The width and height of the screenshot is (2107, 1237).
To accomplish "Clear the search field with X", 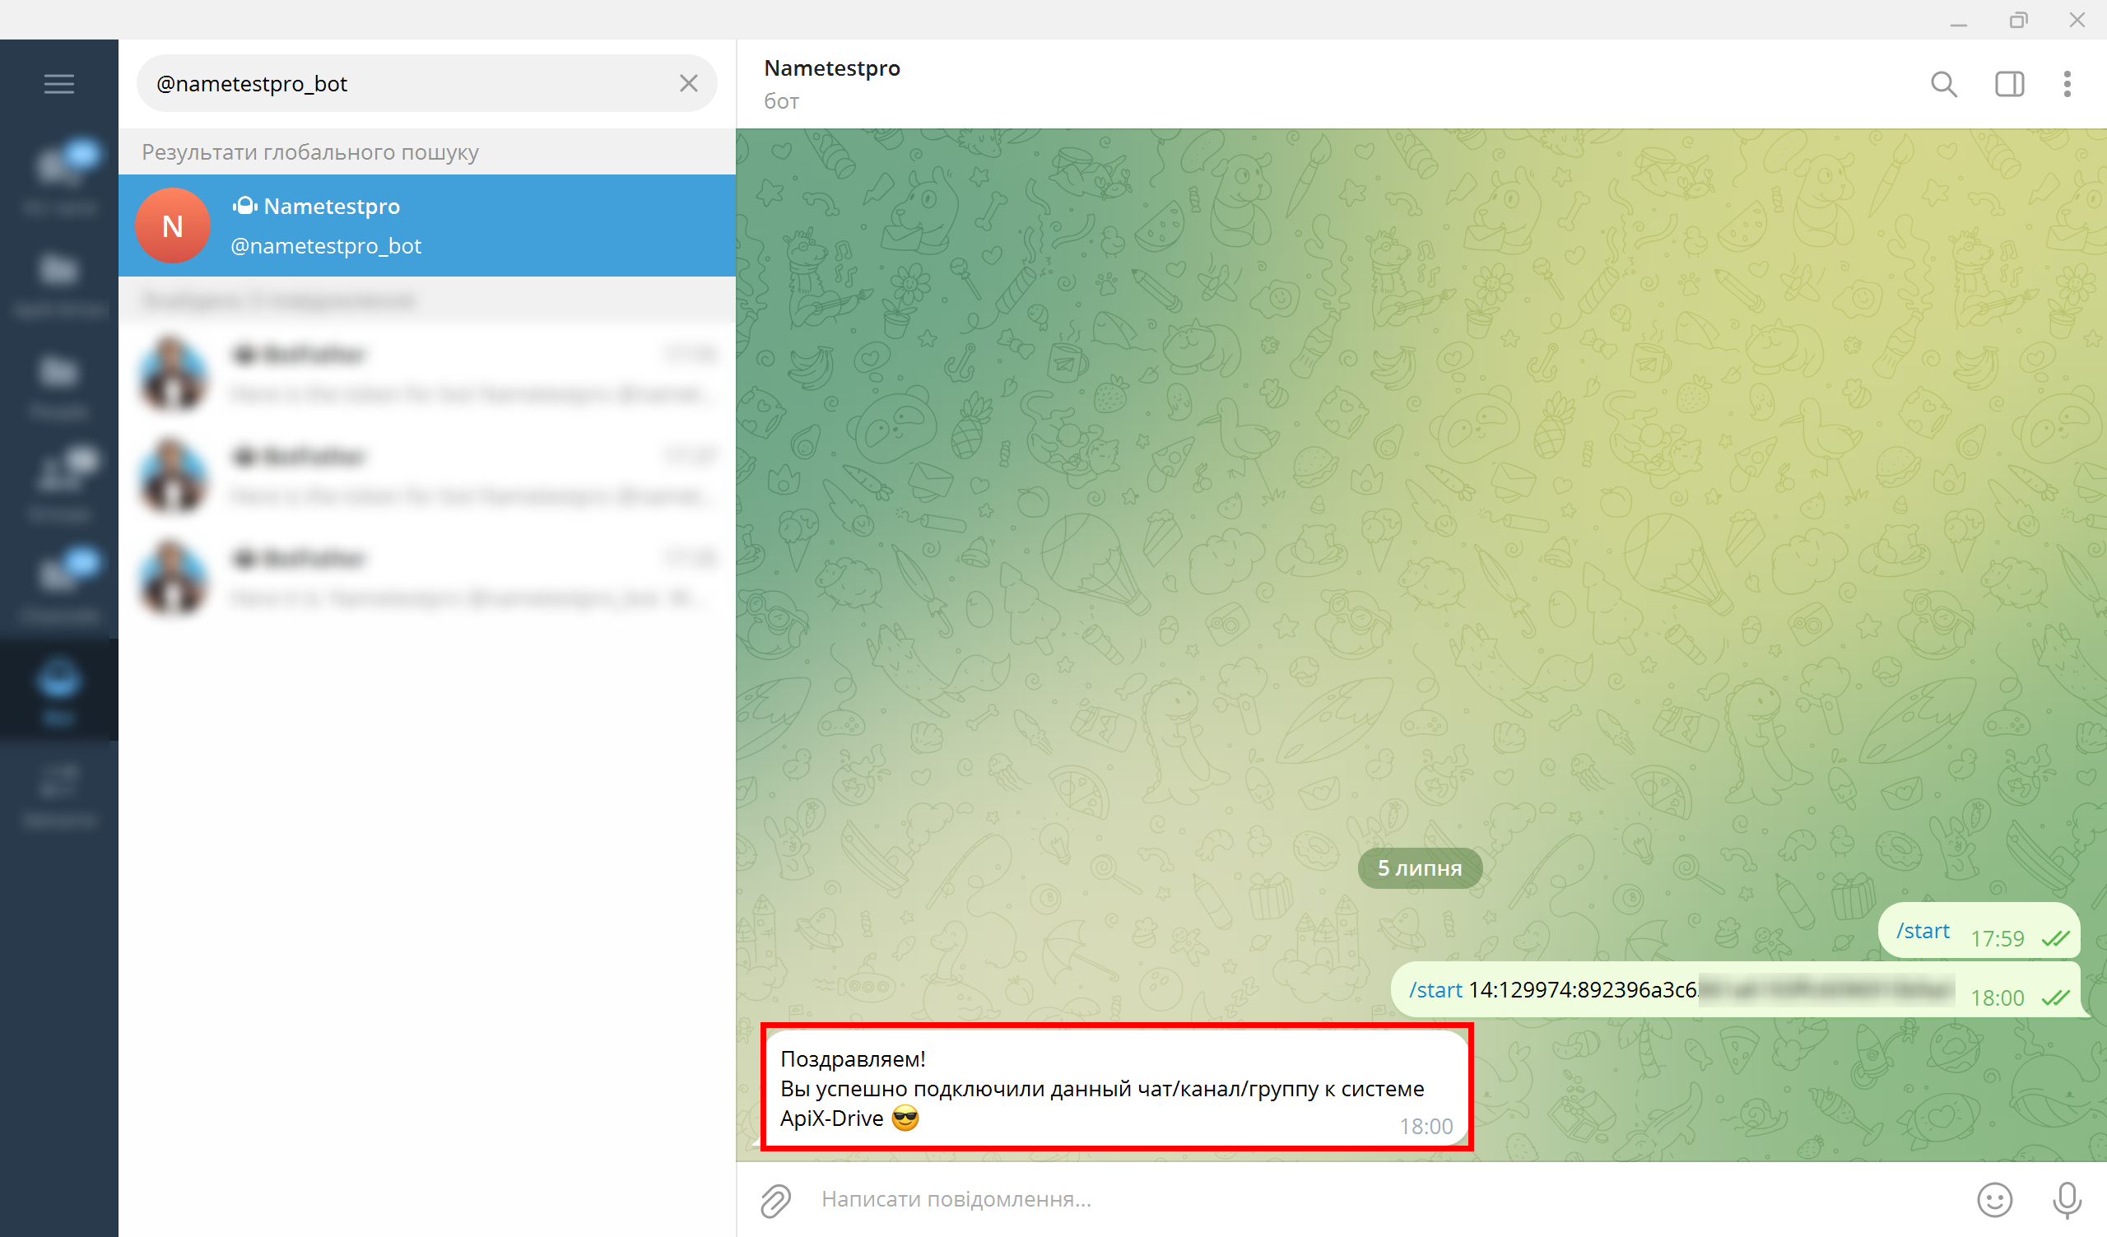I will (x=688, y=84).
